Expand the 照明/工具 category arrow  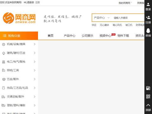click(35, 70)
